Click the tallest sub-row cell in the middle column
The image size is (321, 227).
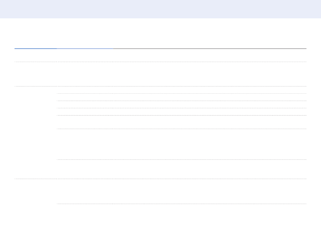coord(85,144)
